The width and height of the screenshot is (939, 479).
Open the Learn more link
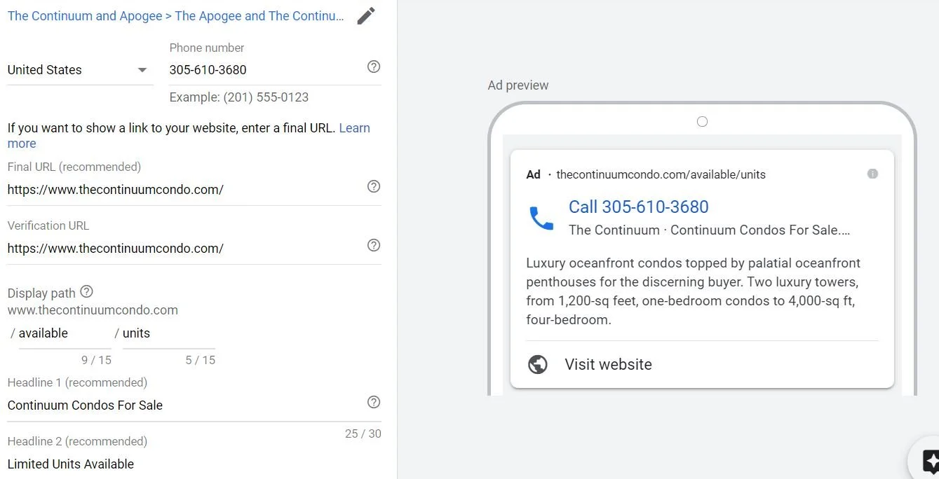tap(354, 128)
